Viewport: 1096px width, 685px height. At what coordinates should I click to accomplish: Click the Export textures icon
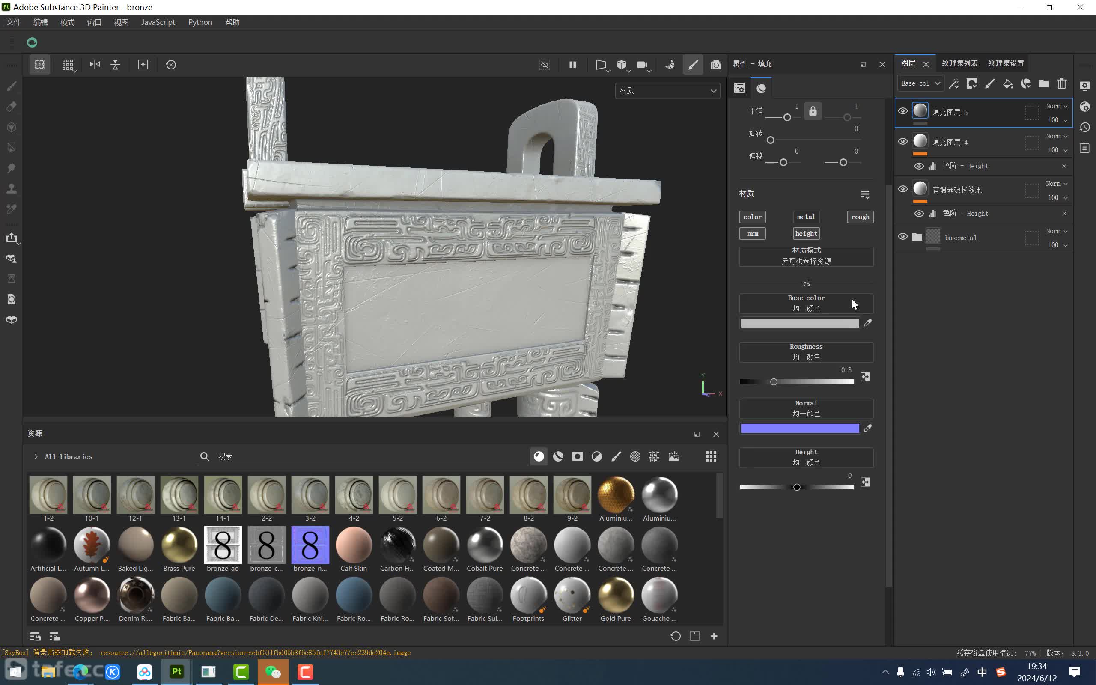(12, 238)
